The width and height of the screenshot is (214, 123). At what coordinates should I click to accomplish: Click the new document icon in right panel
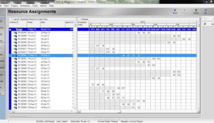[x=205, y=19]
